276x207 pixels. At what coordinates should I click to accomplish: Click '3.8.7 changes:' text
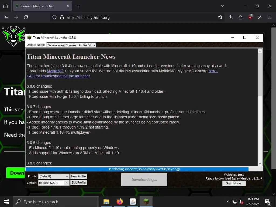39,107
